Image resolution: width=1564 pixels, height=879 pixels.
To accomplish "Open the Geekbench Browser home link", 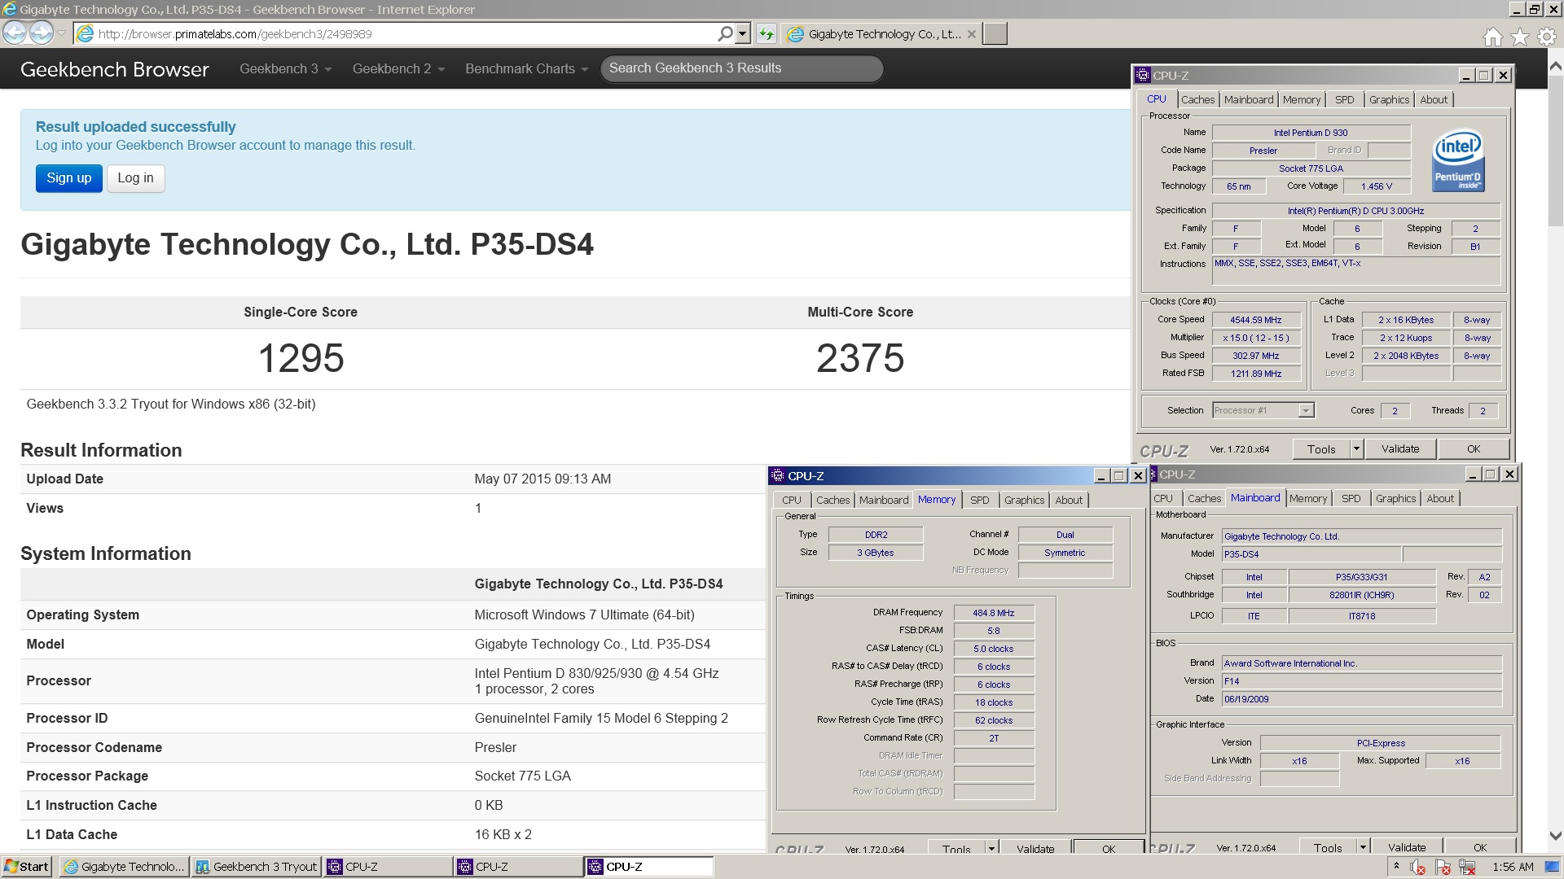I will pos(115,69).
